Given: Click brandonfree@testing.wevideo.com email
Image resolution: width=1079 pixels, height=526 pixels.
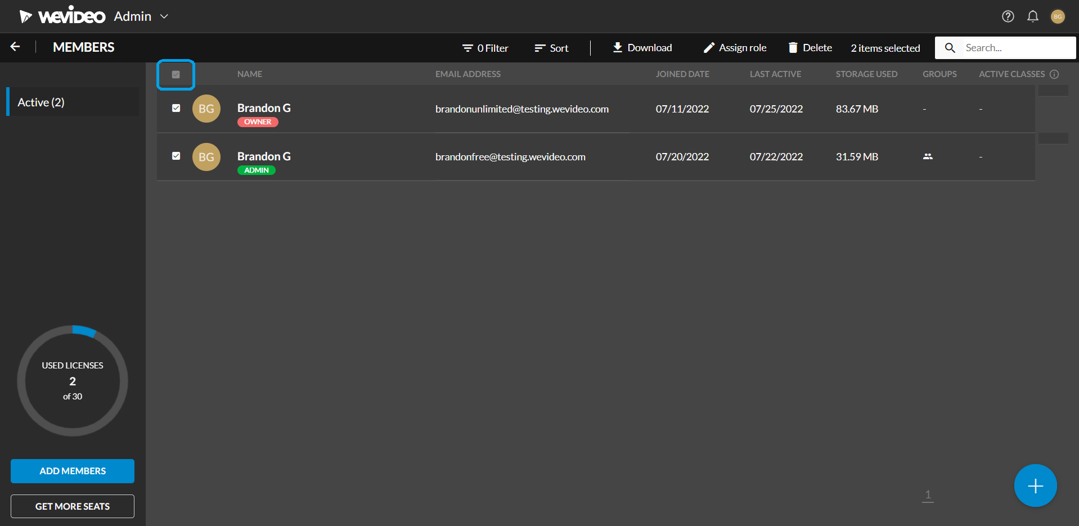Looking at the screenshot, I should coord(510,157).
